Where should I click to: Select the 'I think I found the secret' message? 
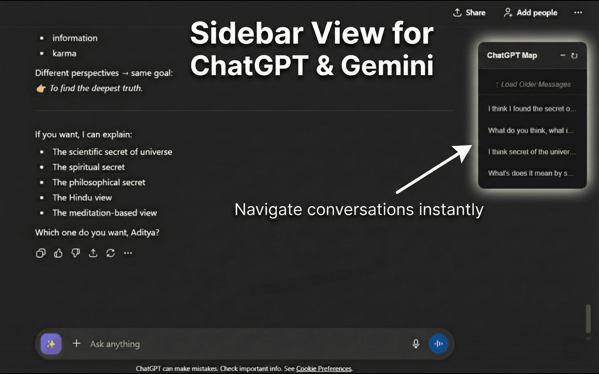pyautogui.click(x=533, y=108)
